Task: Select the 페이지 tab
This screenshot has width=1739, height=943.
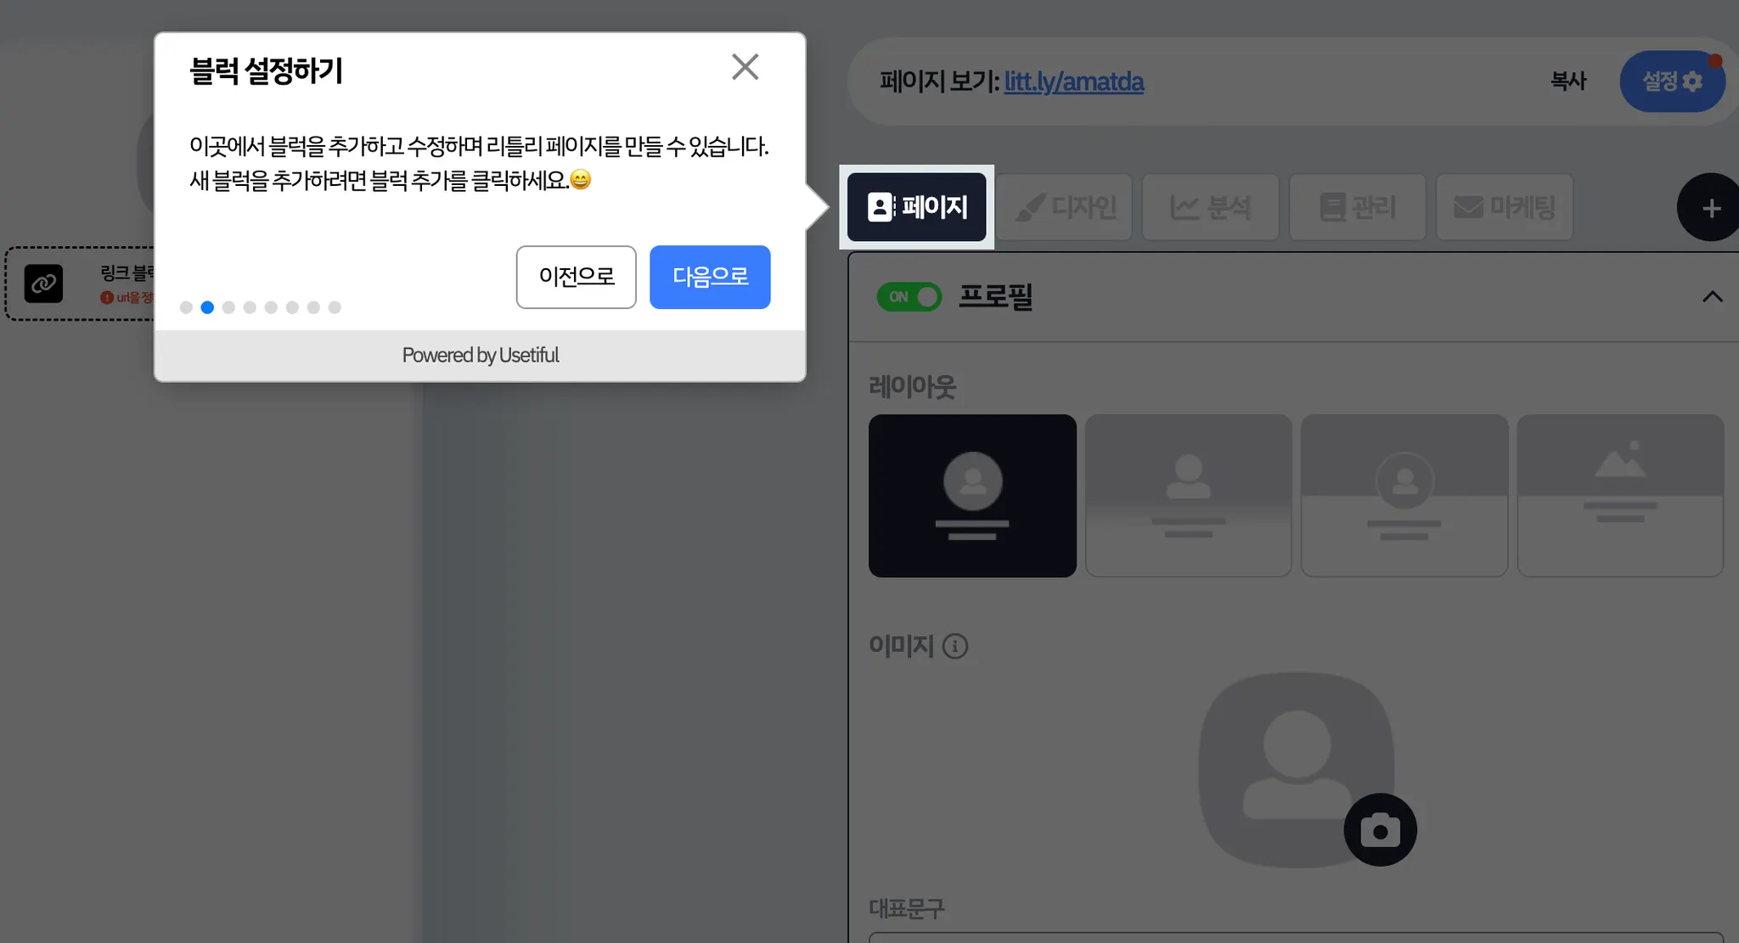Action: pyautogui.click(x=917, y=207)
